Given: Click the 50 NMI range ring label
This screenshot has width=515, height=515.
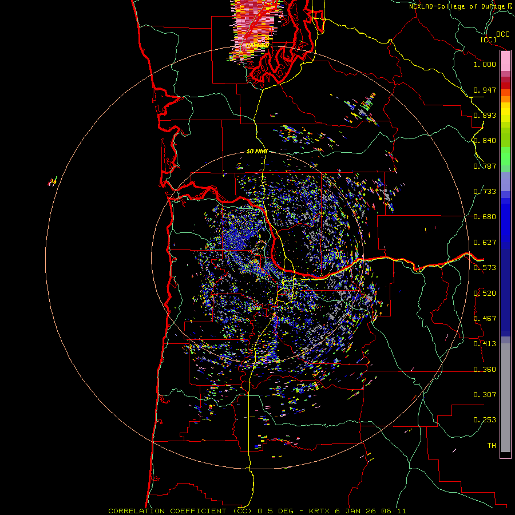Looking at the screenshot, I should pos(257,151).
